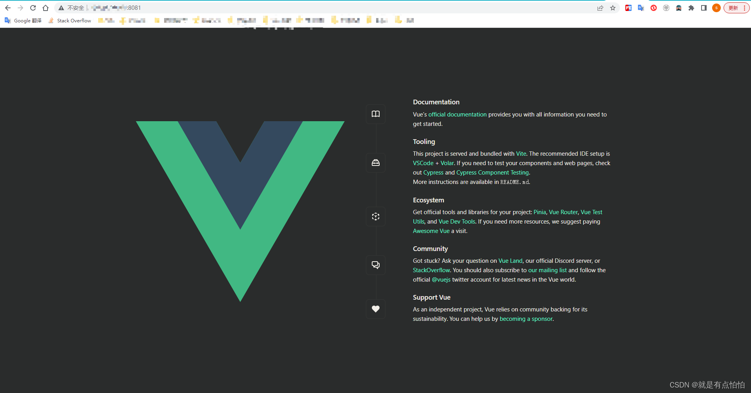Open the Vue Test Utils link
This screenshot has height=393, width=751.
[591, 212]
